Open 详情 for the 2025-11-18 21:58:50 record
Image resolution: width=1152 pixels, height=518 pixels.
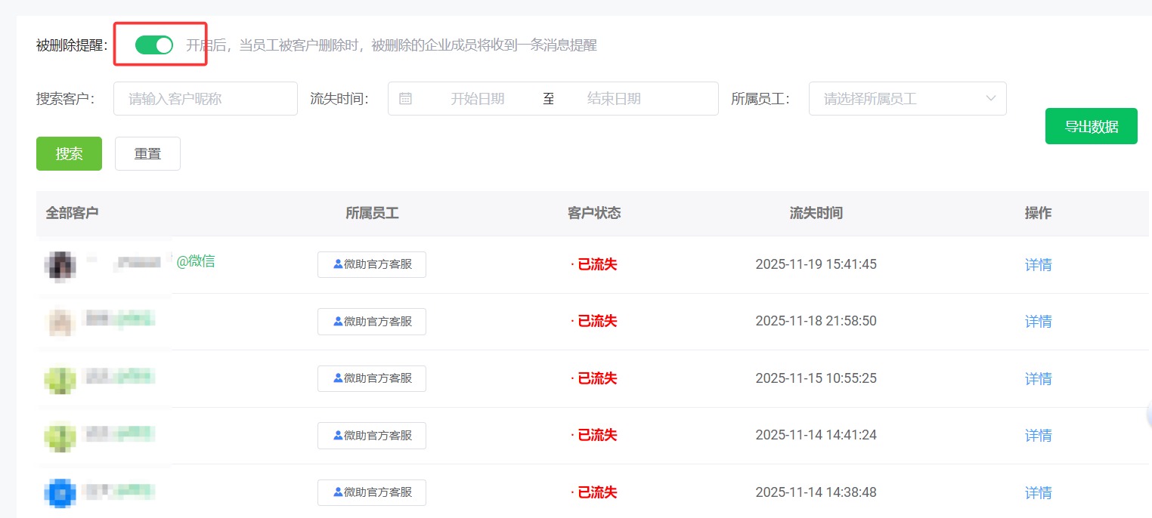[1038, 322]
